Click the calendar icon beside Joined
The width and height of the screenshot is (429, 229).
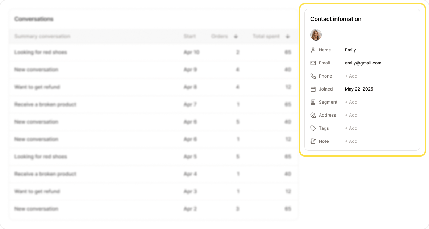click(x=313, y=89)
